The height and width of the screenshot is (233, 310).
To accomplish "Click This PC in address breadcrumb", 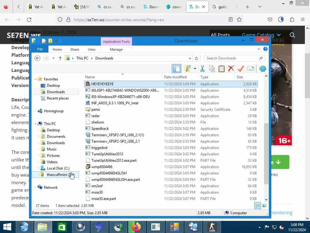I will pyautogui.click(x=82, y=58).
